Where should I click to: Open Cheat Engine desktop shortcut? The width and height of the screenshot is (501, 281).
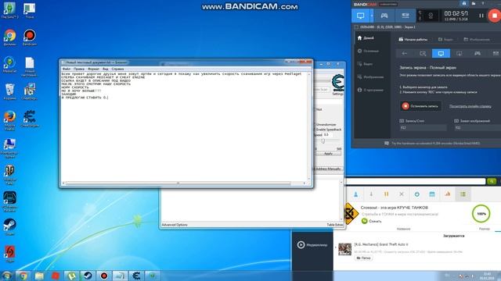(x=30, y=119)
